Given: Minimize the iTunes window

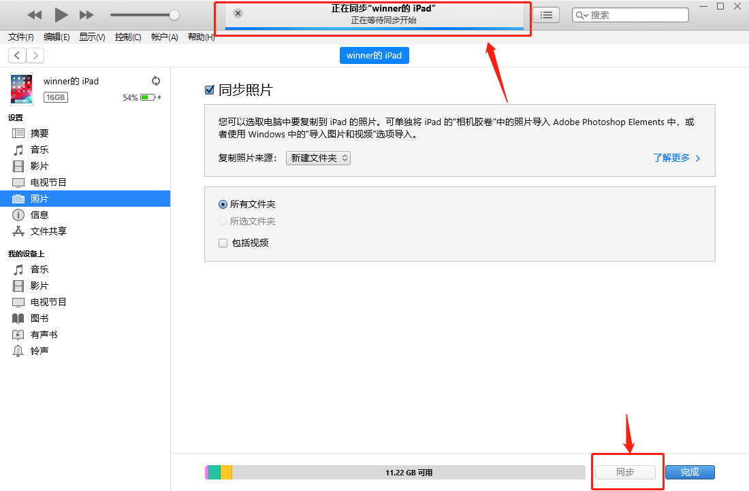Looking at the screenshot, I should tap(703, 7).
